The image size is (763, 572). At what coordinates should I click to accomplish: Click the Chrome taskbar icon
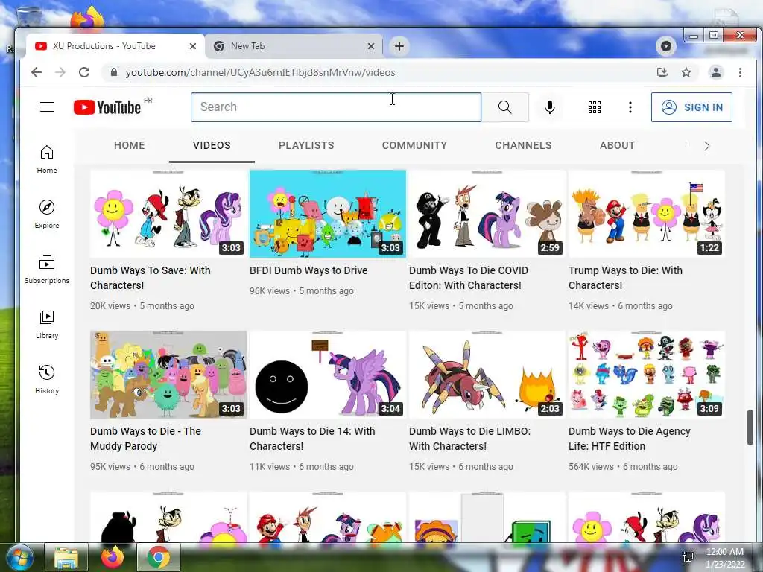pos(159,557)
